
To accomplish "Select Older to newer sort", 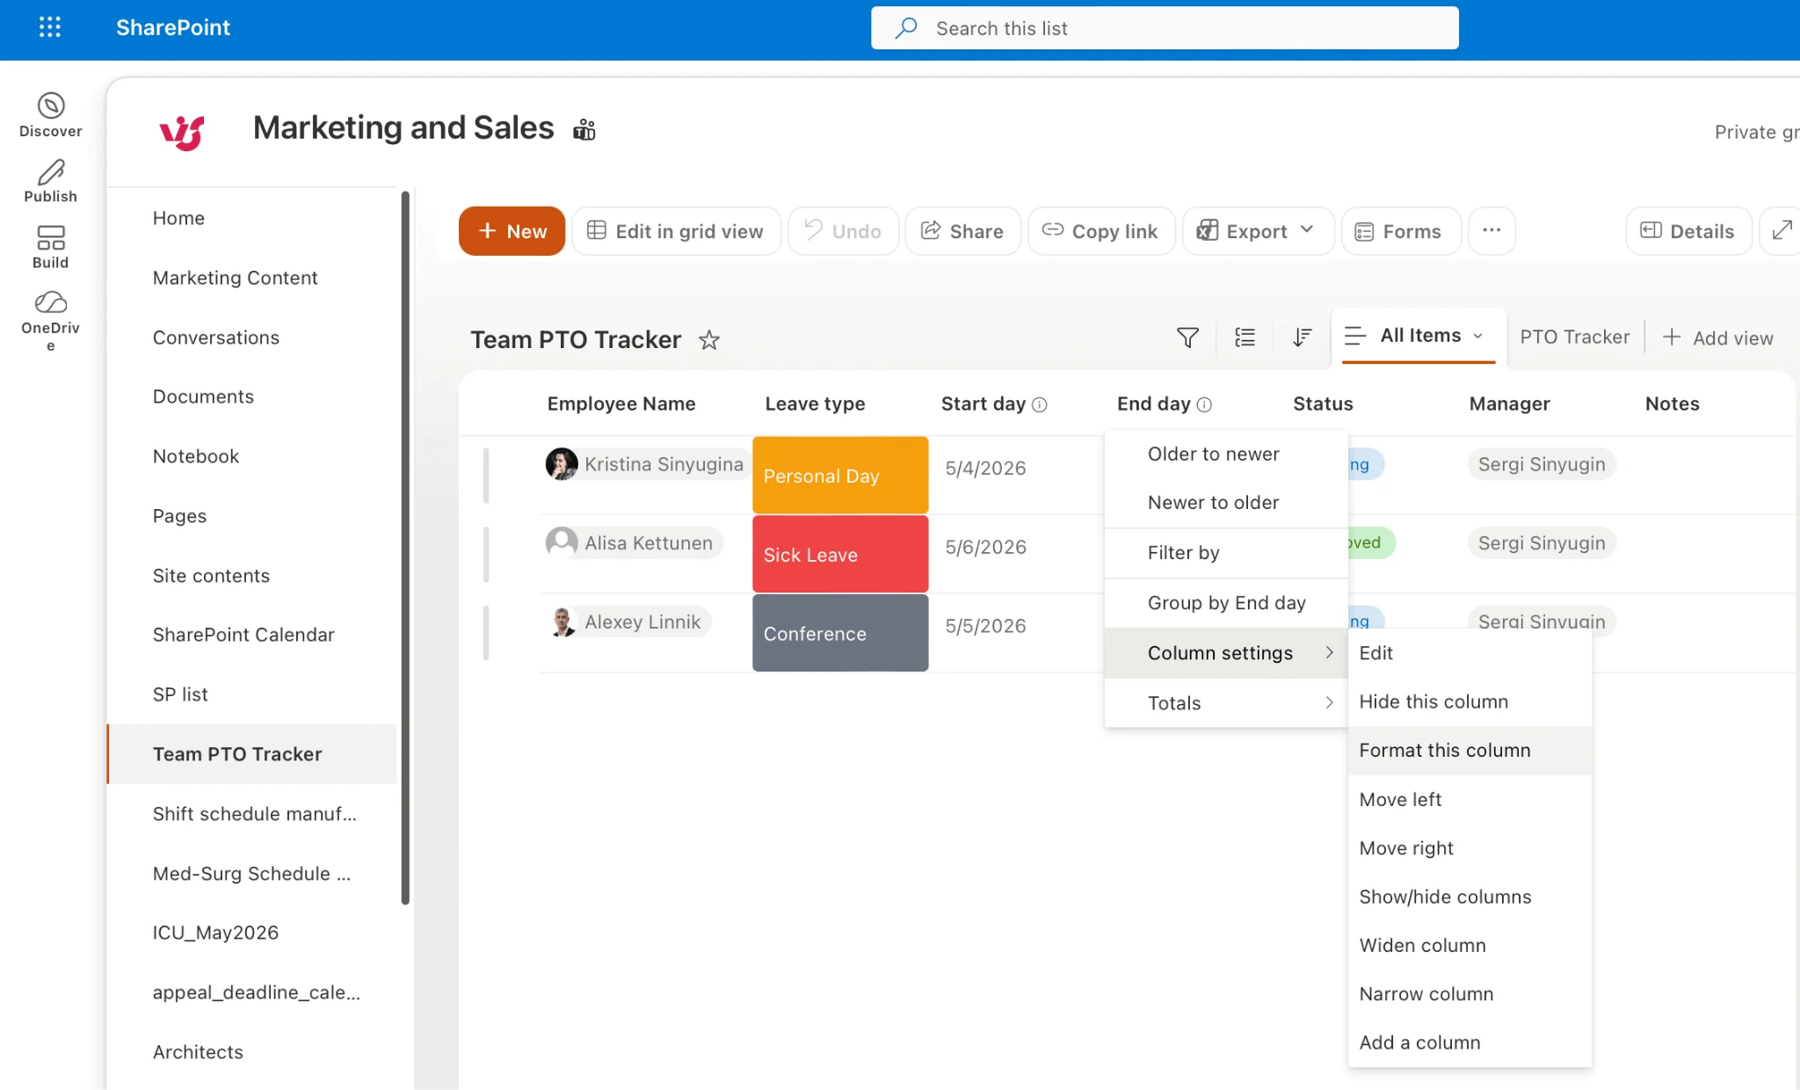I will (1226, 454).
